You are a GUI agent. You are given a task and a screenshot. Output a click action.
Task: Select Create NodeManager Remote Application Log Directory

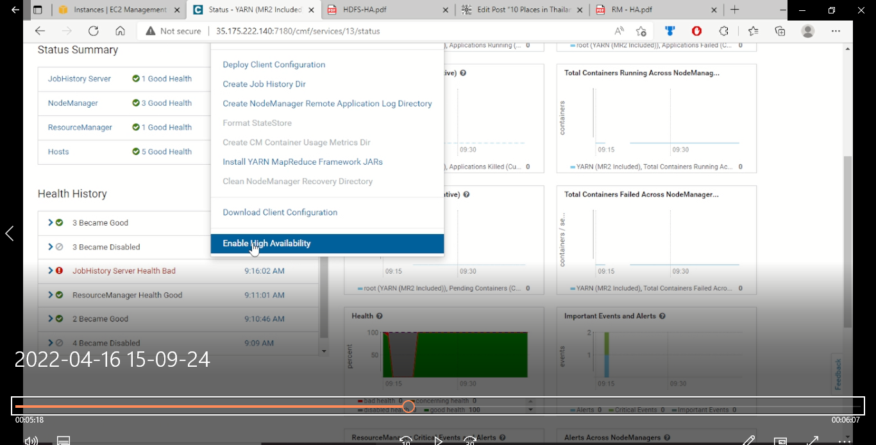coord(327,103)
